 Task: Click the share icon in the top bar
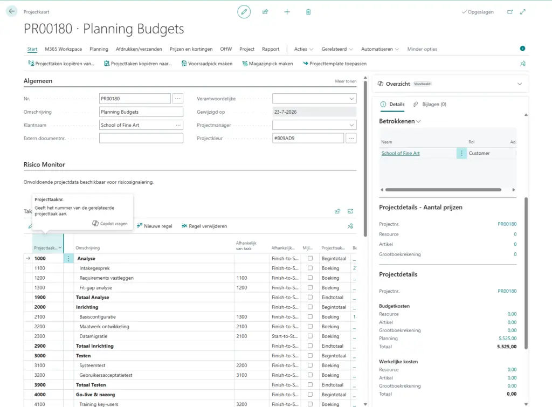pos(265,12)
